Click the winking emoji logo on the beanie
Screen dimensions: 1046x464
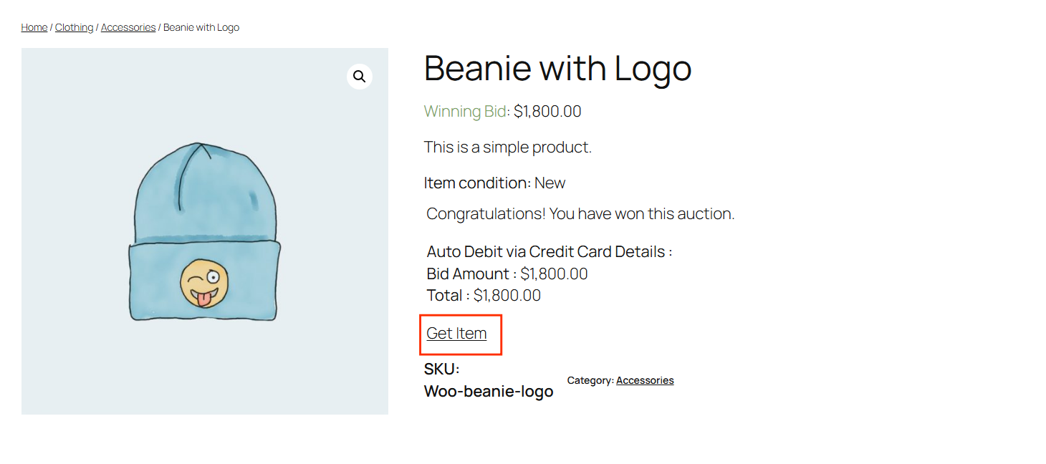[x=204, y=284]
